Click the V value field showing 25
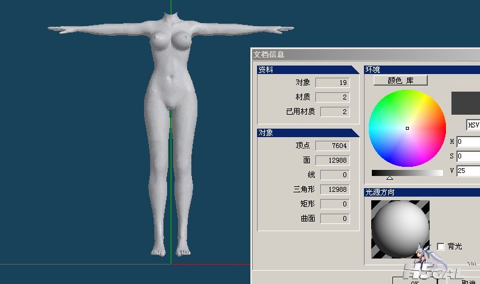480x284 pixels. [x=468, y=171]
